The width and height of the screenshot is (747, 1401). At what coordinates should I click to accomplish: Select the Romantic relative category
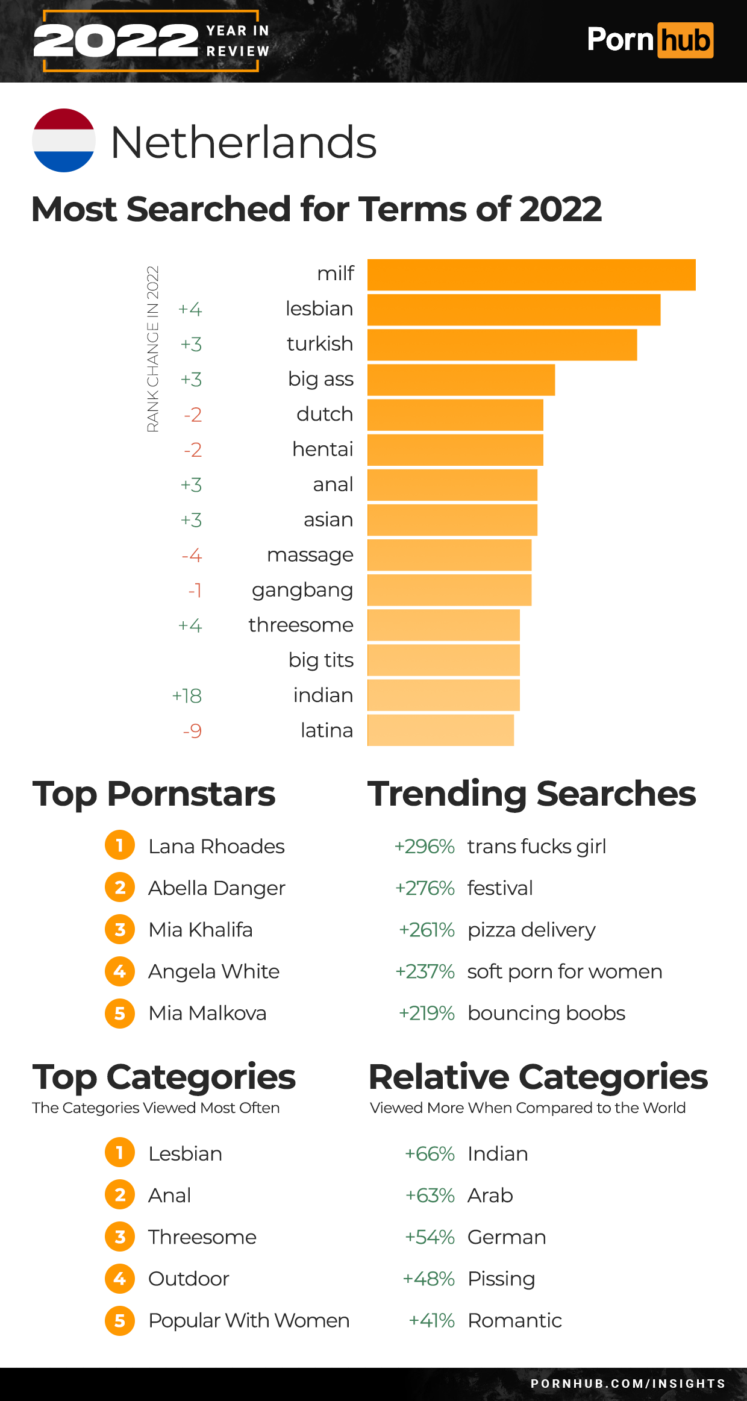[x=514, y=1320]
